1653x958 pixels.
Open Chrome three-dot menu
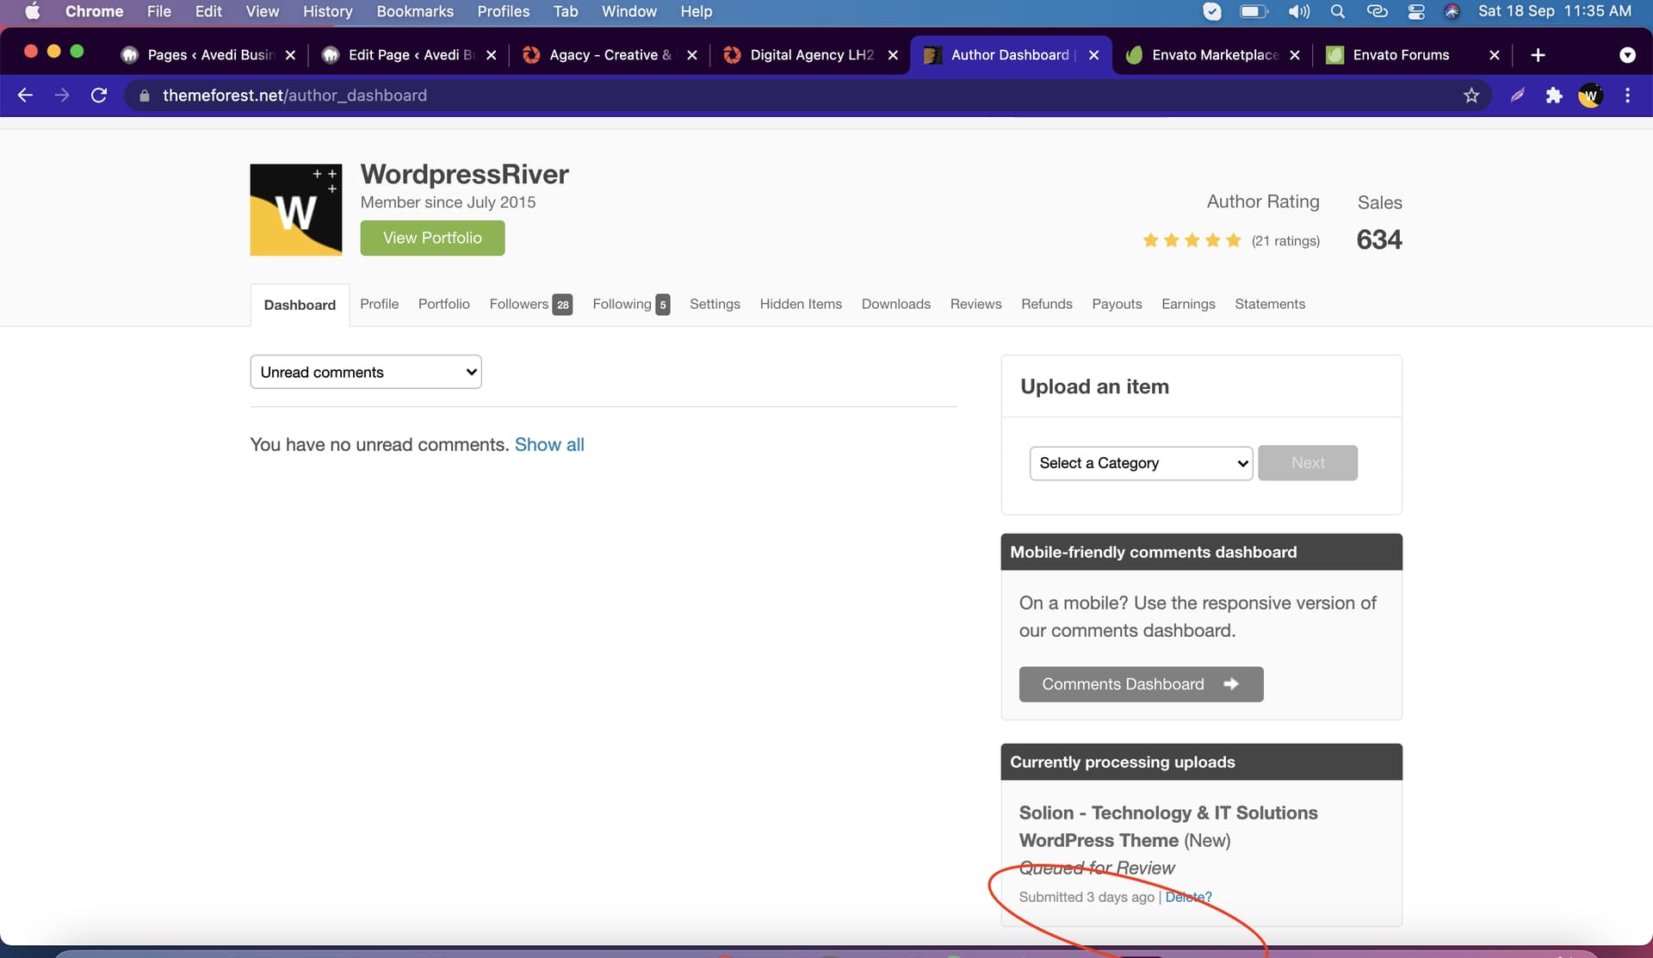click(1627, 96)
